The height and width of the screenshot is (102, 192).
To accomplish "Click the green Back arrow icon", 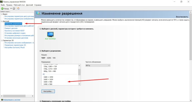I will pos(2,8).
